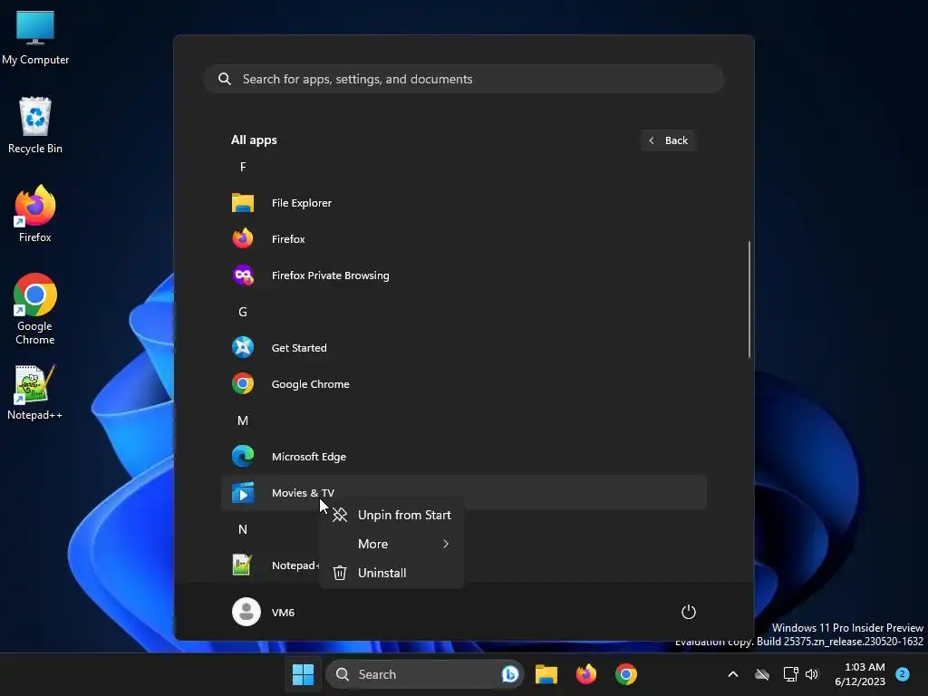This screenshot has height=696, width=928.
Task: Show hidden icons in system tray
Action: [x=732, y=674]
